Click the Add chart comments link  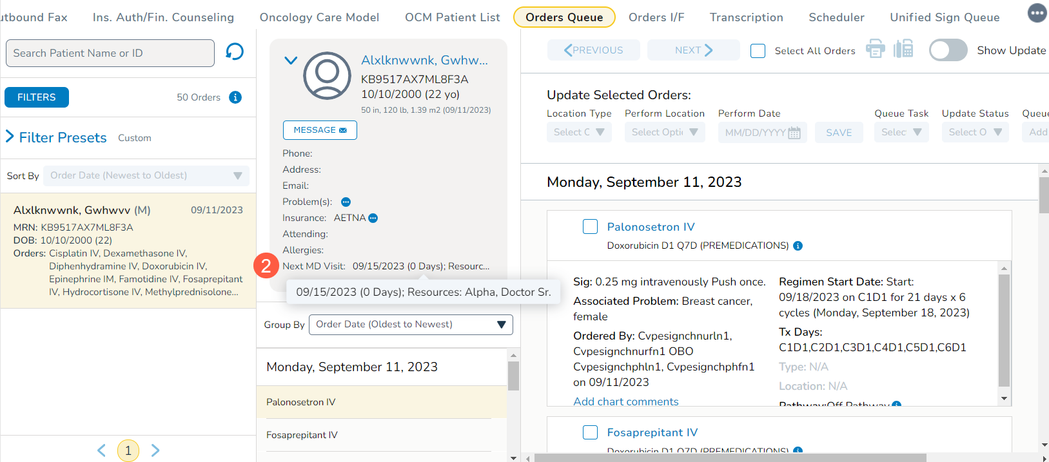(625, 401)
